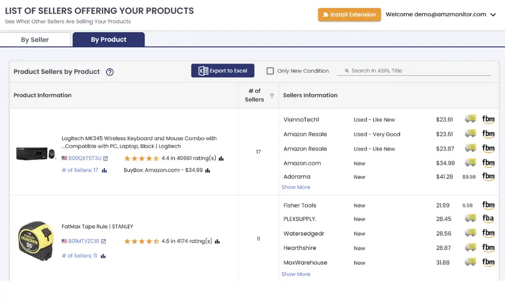Click fbm badge for Amazon.com seller

488,163
